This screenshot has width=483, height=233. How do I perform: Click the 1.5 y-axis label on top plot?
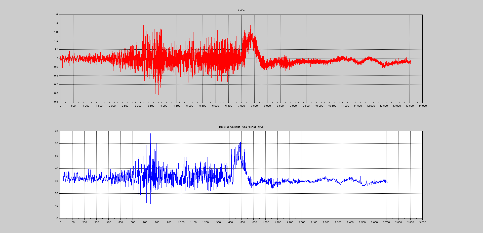[x=56, y=15]
